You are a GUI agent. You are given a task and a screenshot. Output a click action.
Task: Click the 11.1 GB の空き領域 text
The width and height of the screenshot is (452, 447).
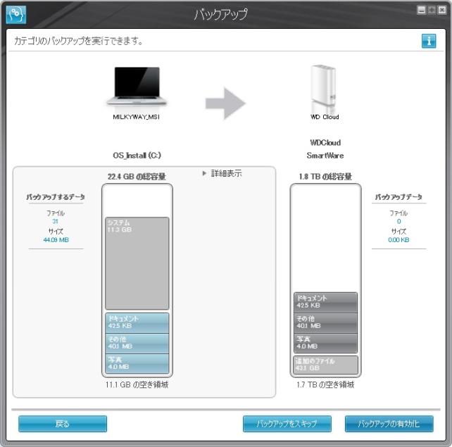point(137,384)
